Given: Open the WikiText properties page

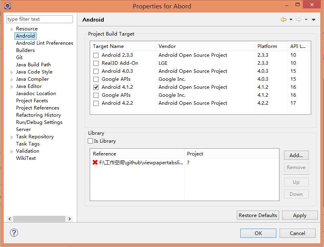Looking at the screenshot, I should click(26, 158).
